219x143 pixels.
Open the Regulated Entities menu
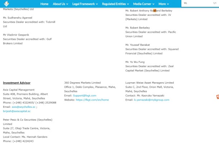pos(116,4)
